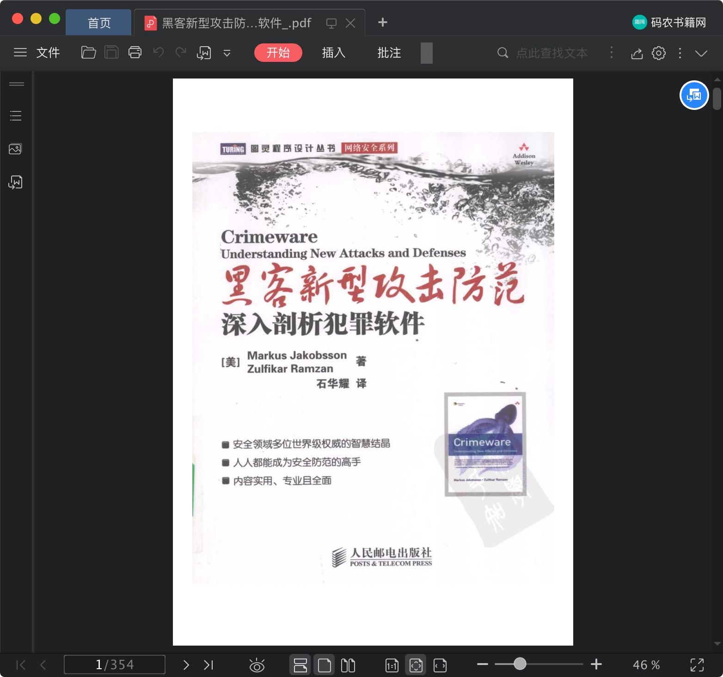Click the sidebar convert document icon
The width and height of the screenshot is (723, 677).
click(x=15, y=182)
